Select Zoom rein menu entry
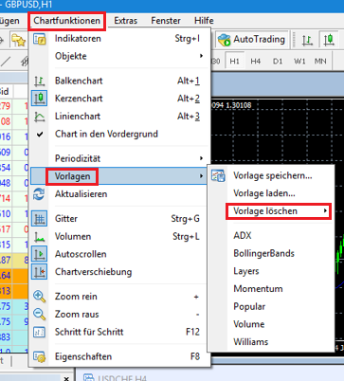This screenshot has height=381, width=344. tap(119, 297)
